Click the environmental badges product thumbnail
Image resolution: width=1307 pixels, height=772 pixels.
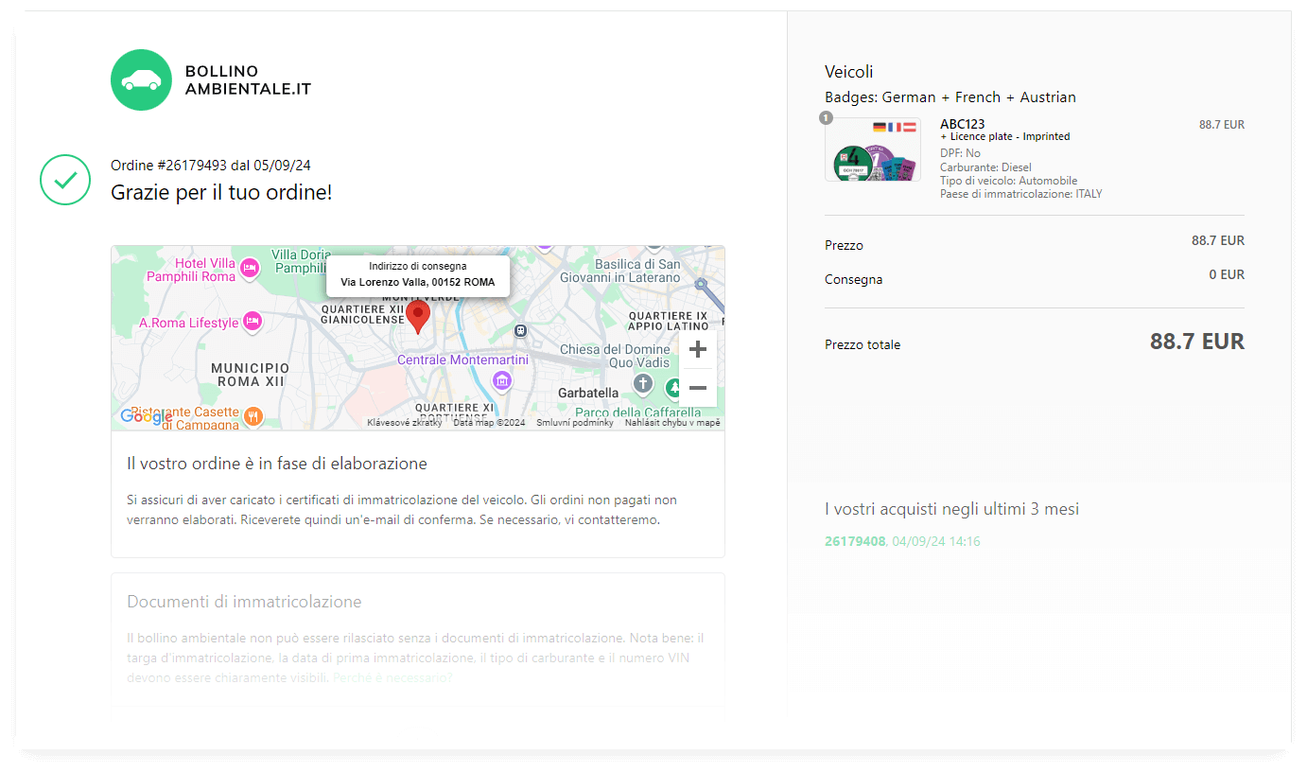pyautogui.click(x=872, y=149)
